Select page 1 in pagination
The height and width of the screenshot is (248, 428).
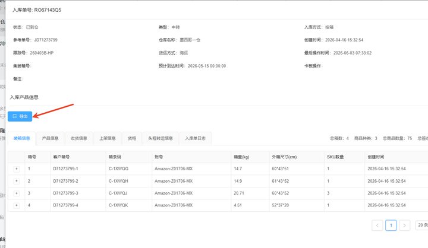(x=391, y=225)
